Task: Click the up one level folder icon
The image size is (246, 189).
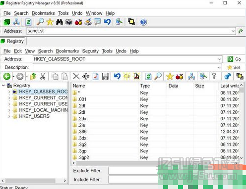Action: click(x=33, y=76)
